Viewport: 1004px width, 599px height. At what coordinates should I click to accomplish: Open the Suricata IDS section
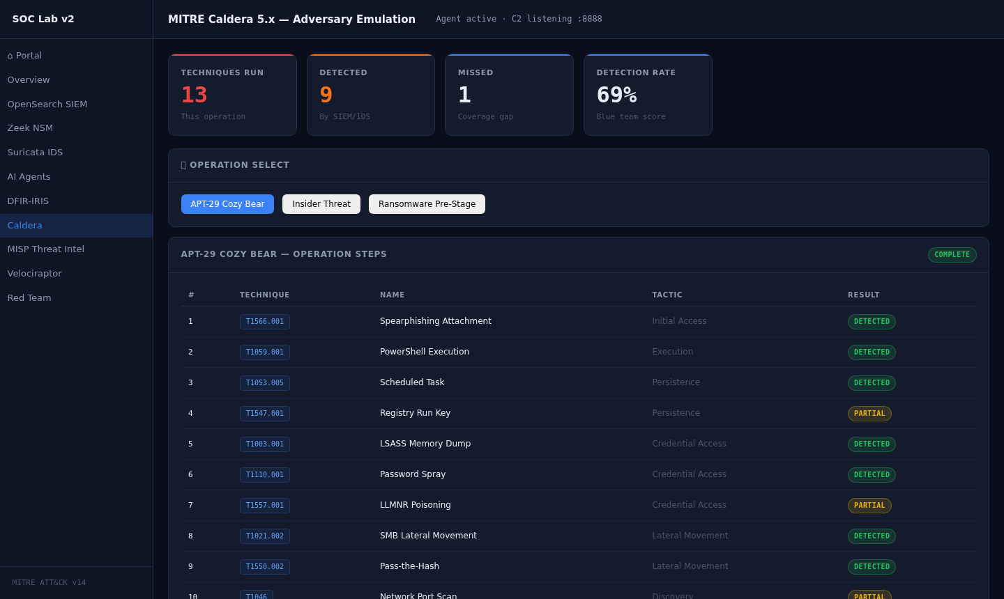tap(76, 153)
